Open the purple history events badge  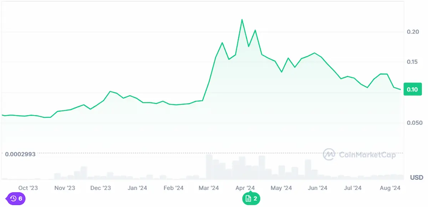pos(16,198)
